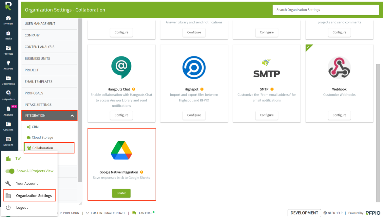Open My Work in sidebar
Image resolution: width=385 pixels, height=217 pixels.
pyautogui.click(x=8, y=20)
